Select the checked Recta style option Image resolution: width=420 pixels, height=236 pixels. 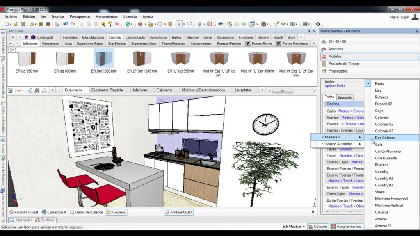click(x=379, y=84)
